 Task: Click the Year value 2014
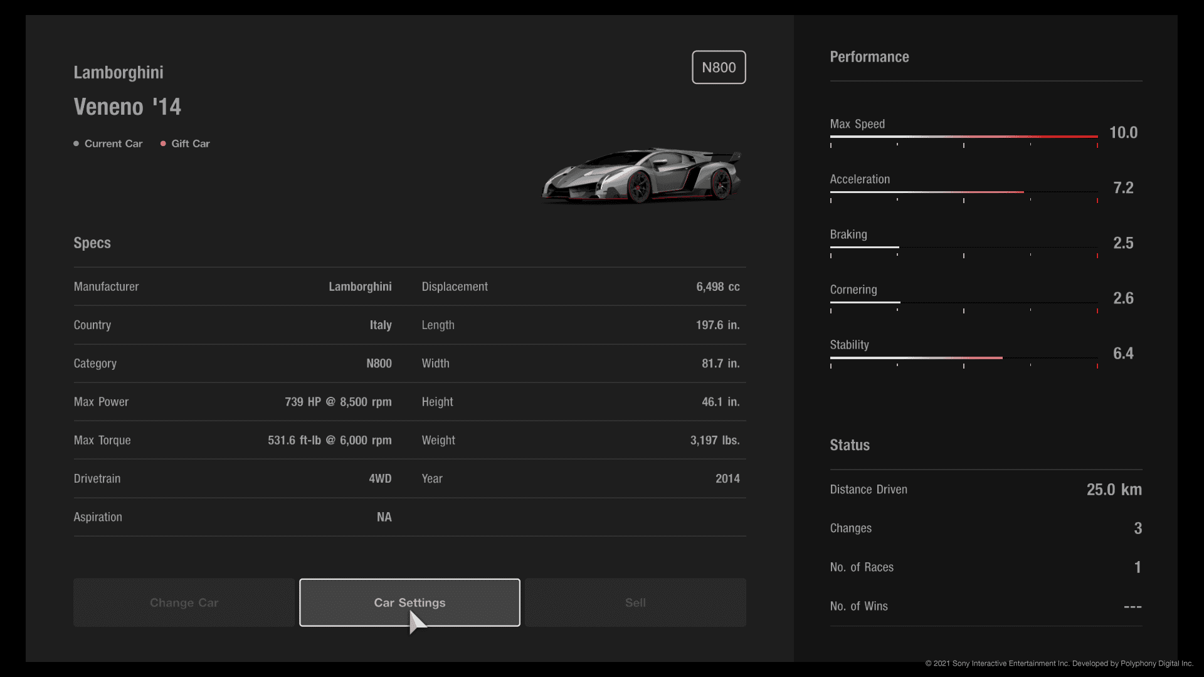point(727,479)
